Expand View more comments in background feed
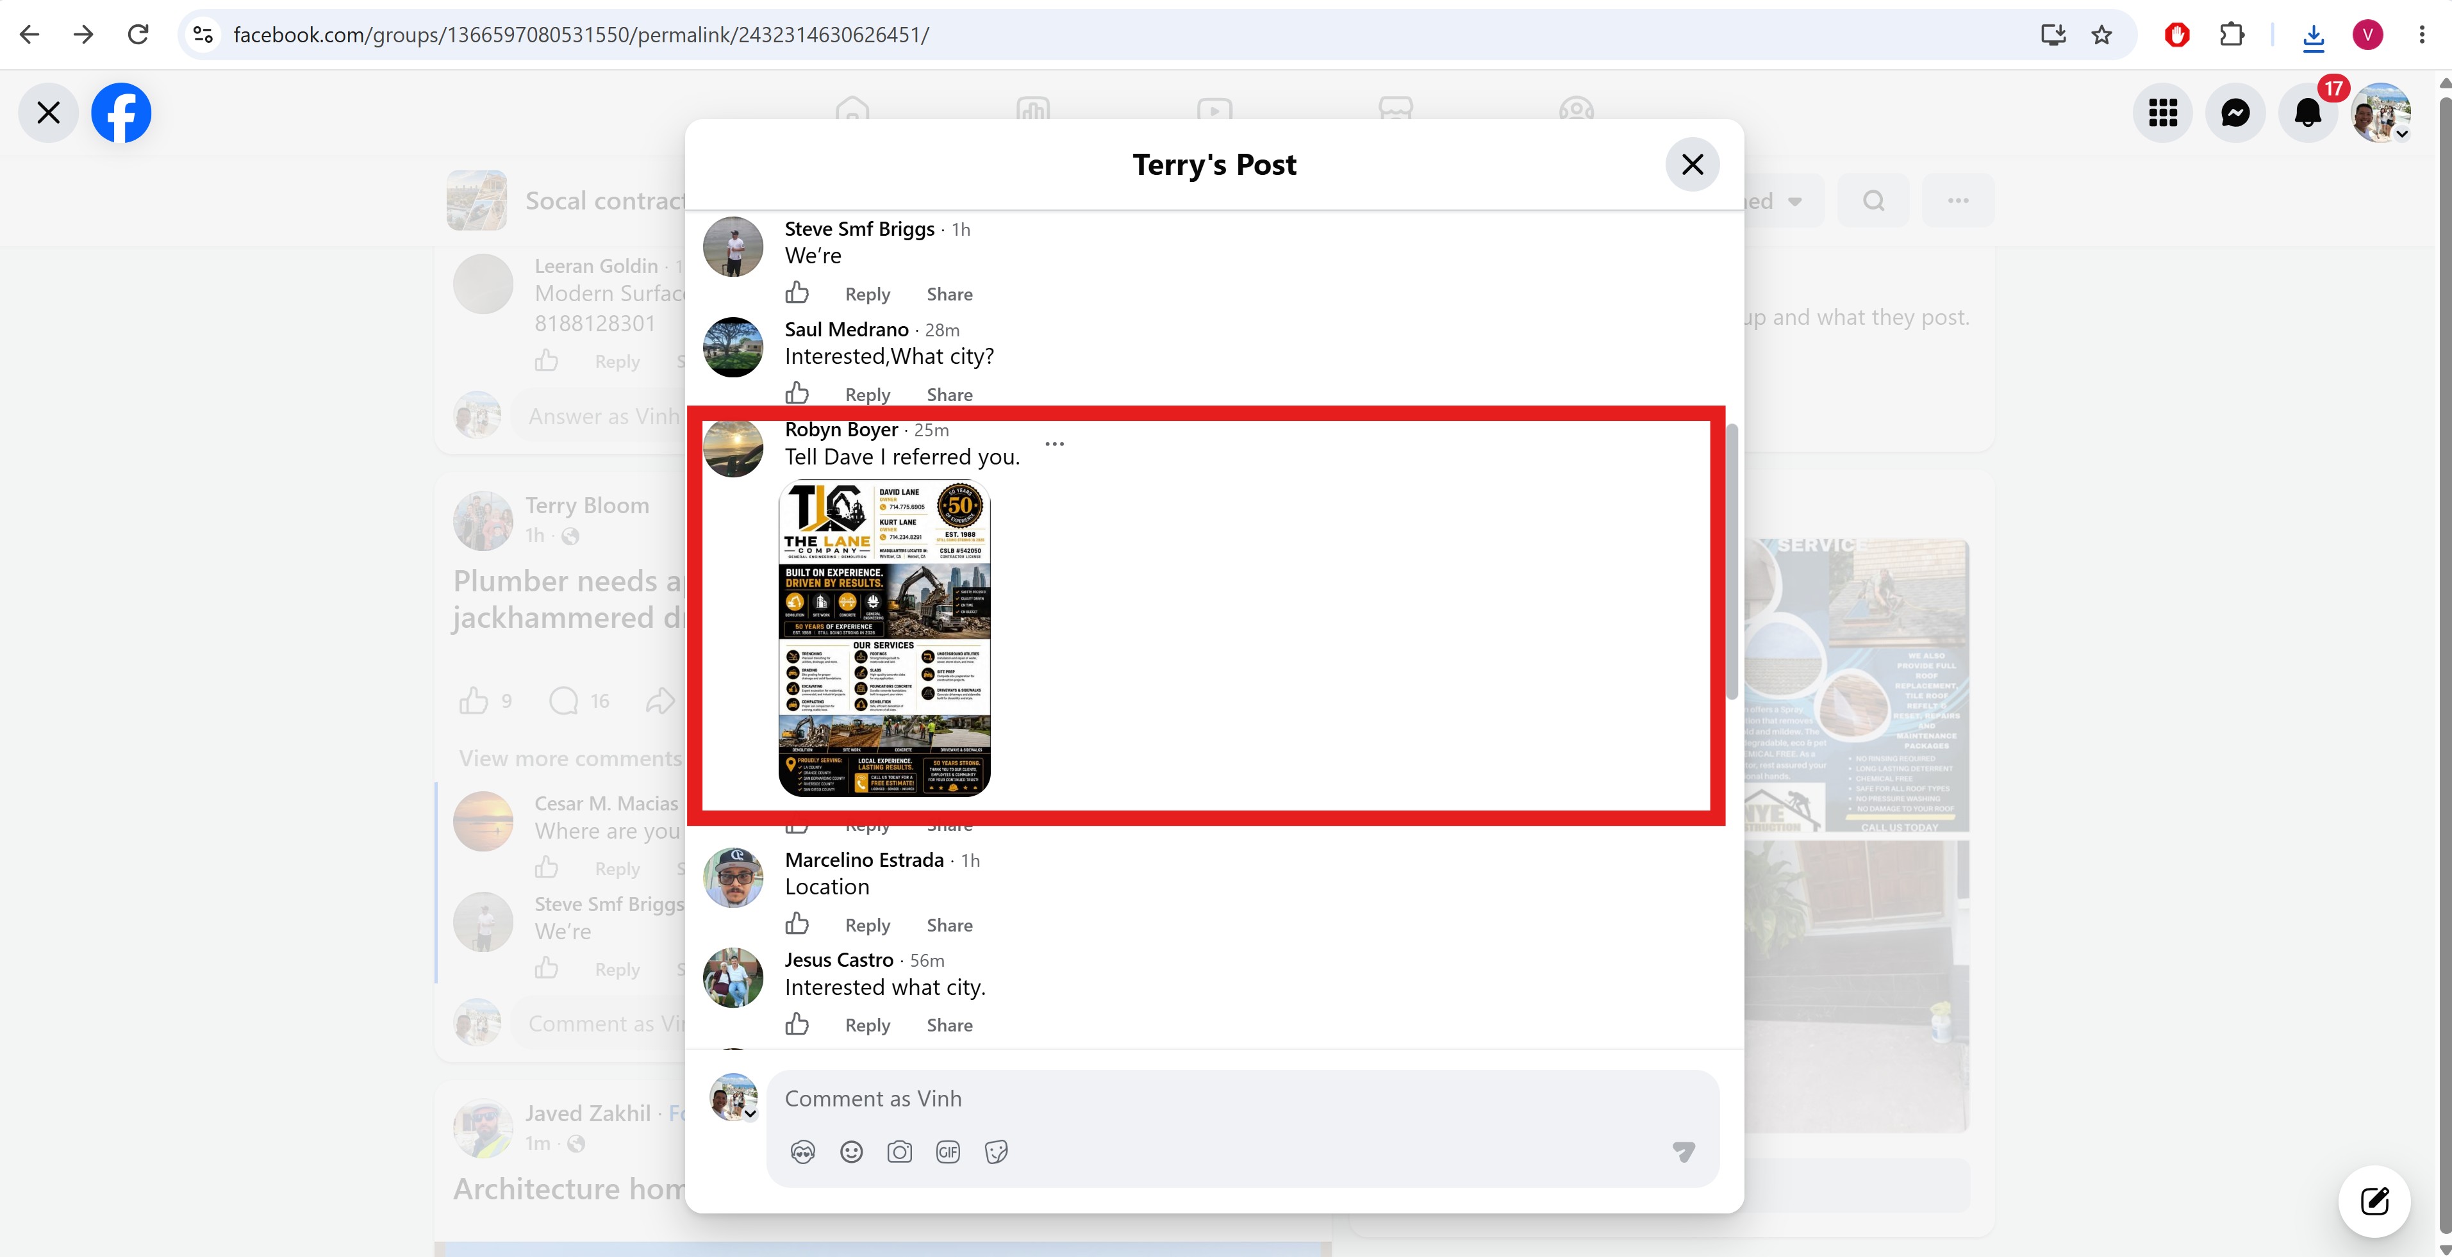Screen dimensions: 2452x1257 pyautogui.click(x=570, y=759)
